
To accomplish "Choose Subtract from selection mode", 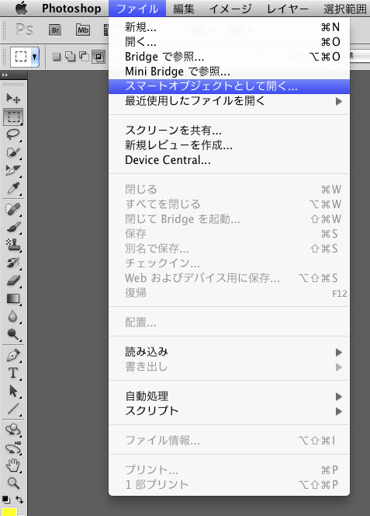I will [84, 57].
